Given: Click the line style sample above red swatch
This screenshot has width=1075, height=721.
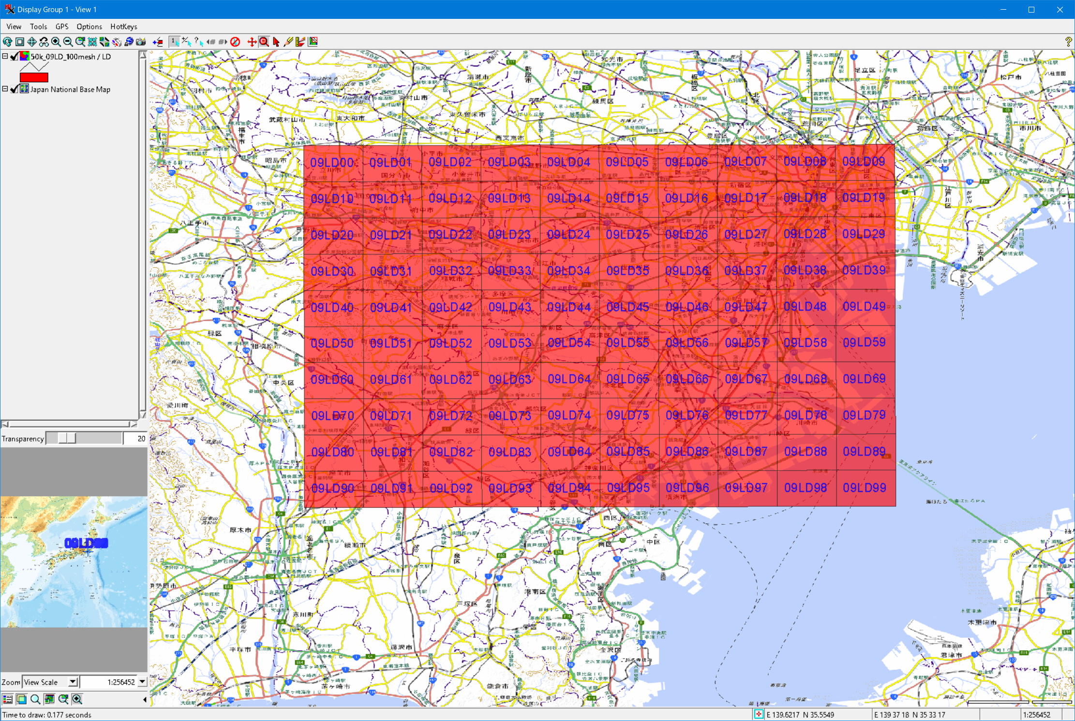Looking at the screenshot, I should 34,67.
